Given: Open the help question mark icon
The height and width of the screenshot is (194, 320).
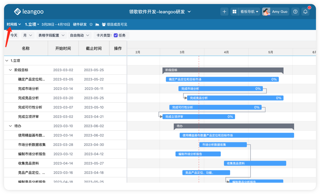Looking at the screenshot, I should pyautogui.click(x=296, y=12).
